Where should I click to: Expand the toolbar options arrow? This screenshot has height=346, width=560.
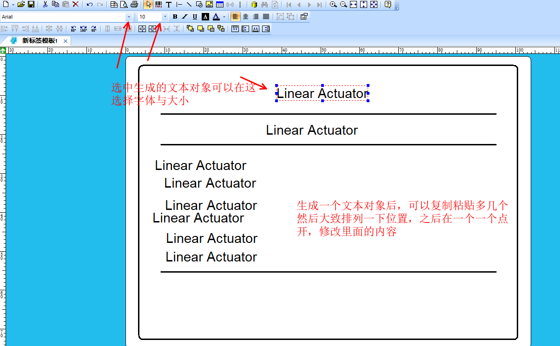click(x=396, y=8)
